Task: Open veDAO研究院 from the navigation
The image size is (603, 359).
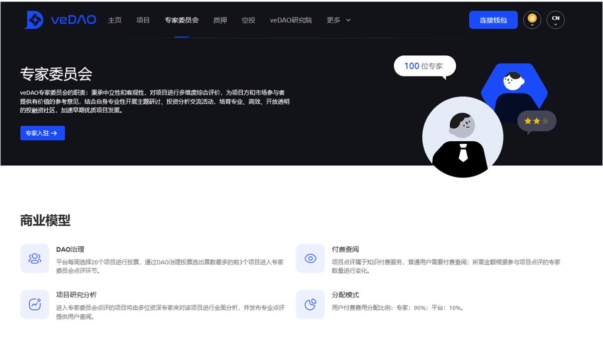Action: pyautogui.click(x=291, y=20)
